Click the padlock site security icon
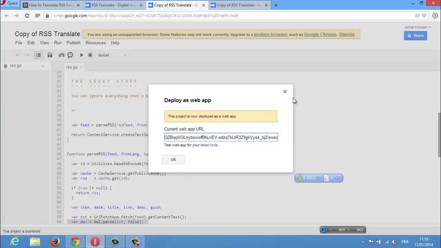441x248 pixels. click(47, 15)
